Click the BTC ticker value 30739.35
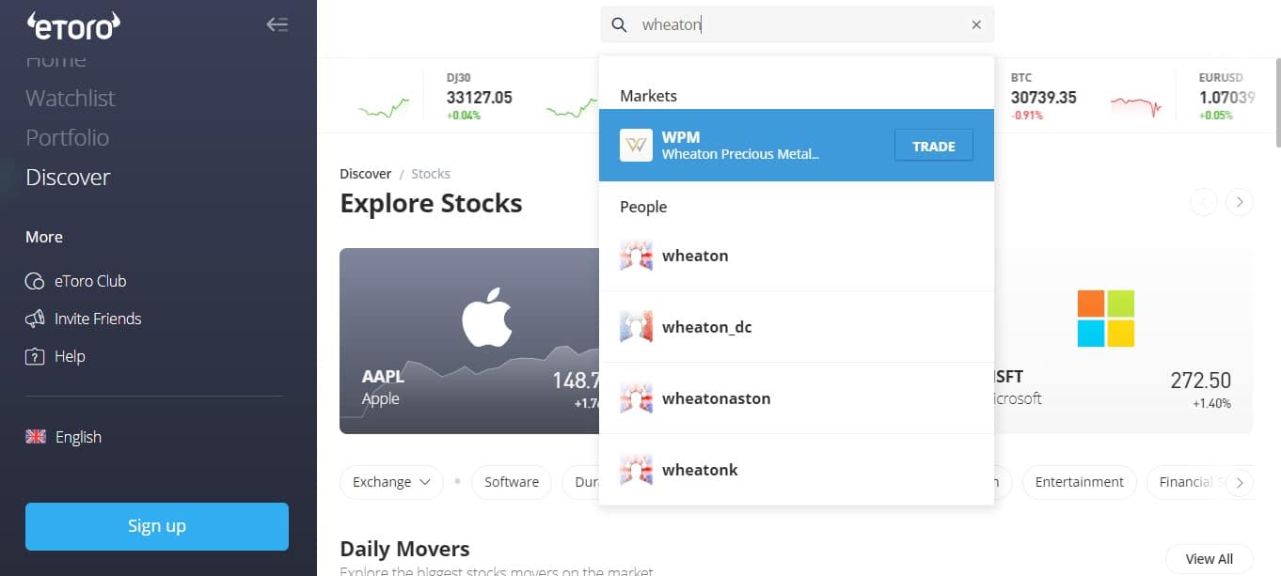1281x576 pixels. coord(1044,98)
